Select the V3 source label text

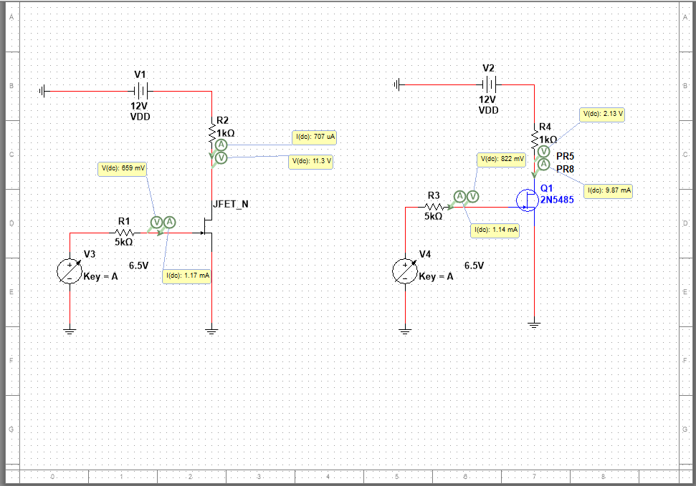(88, 254)
